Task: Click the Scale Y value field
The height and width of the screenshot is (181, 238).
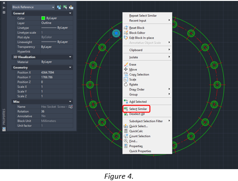Action: 57,91
